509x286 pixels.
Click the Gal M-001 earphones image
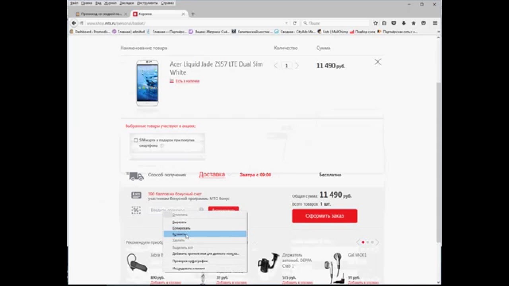pos(334,267)
